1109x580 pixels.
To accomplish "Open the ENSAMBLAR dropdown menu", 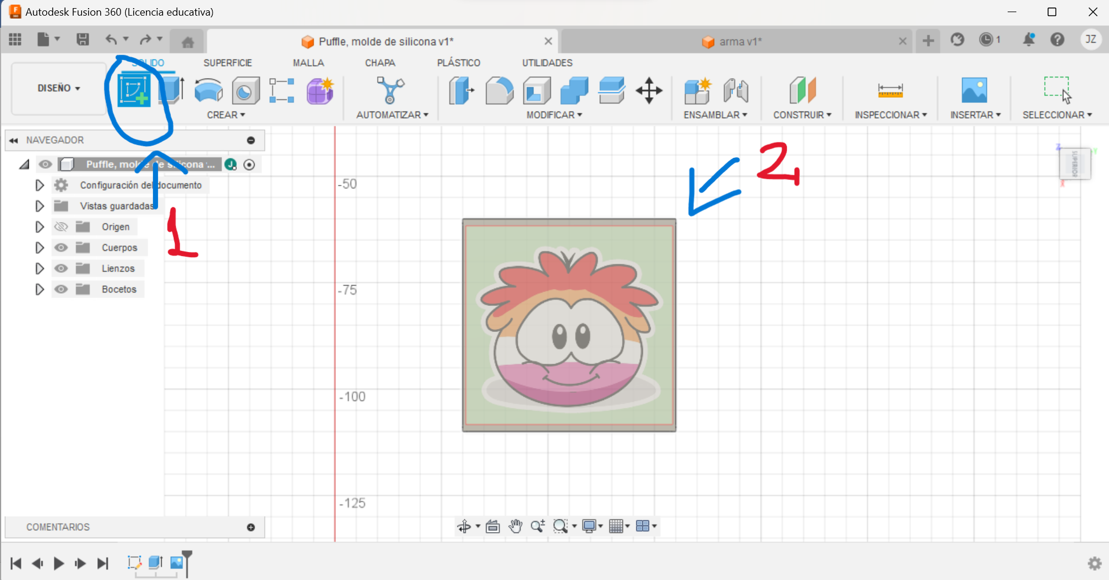I will tap(715, 115).
